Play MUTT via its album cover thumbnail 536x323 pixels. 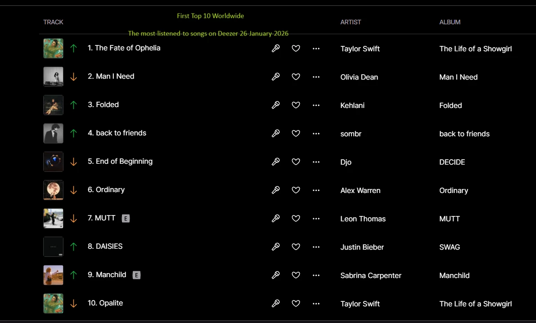53,219
